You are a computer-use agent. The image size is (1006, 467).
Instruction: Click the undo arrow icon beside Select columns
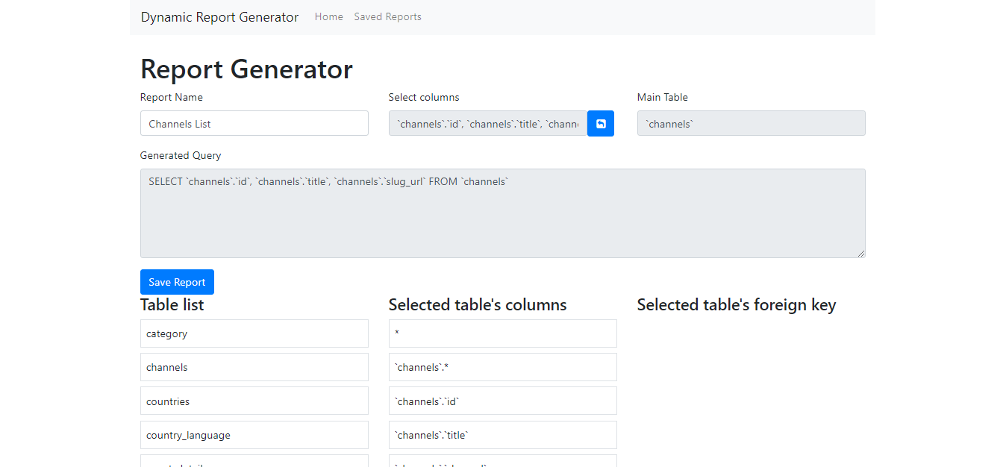tap(601, 123)
